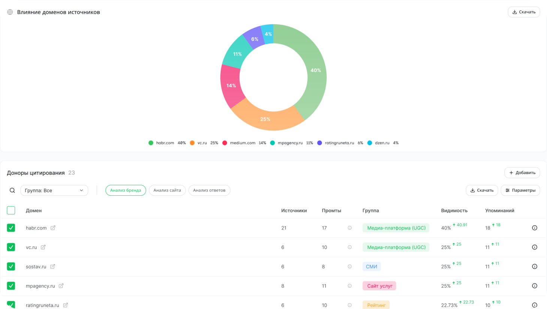Open Параметры settings button
The image size is (547, 309).
[520, 190]
